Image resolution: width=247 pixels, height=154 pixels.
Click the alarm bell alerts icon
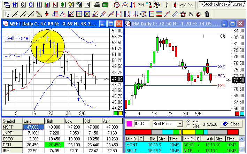pos(71,5)
